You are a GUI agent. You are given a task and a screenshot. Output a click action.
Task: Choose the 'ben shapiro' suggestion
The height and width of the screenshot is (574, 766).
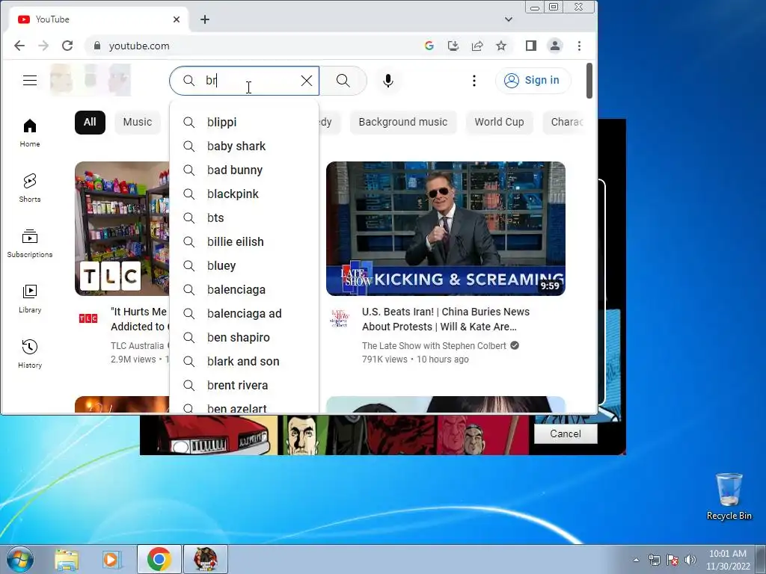pos(245,337)
